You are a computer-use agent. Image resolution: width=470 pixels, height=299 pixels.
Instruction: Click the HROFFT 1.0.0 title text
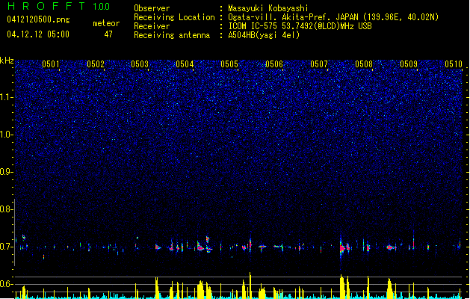pyautogui.click(x=58, y=6)
